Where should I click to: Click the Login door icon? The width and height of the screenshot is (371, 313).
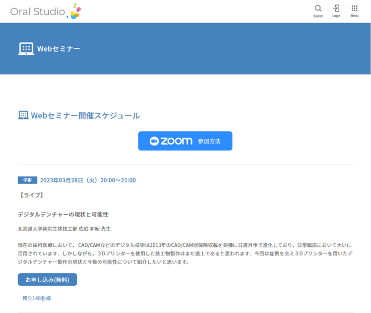pyautogui.click(x=336, y=9)
